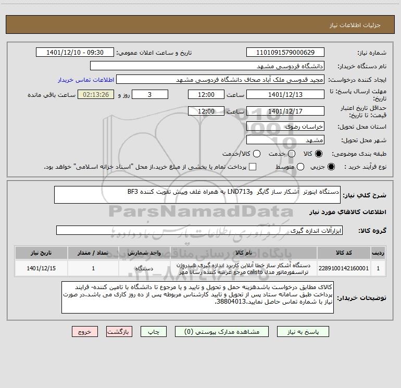Click the general description field with LND713
The image size is (401, 388).
click(197, 195)
